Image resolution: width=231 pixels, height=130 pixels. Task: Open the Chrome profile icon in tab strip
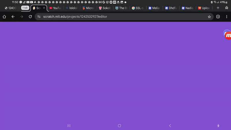click(x=226, y=8)
